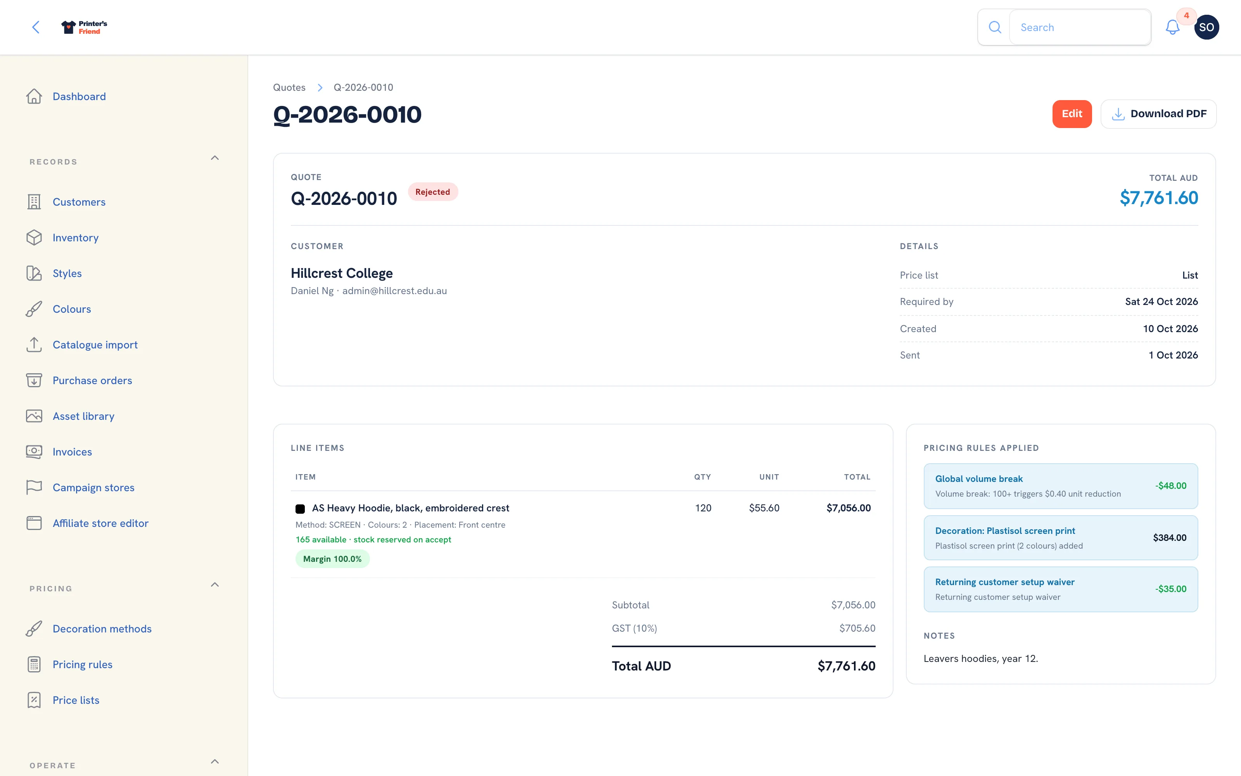Click the Purchase orders inbox icon
Image resolution: width=1241 pixels, height=776 pixels.
pos(34,380)
